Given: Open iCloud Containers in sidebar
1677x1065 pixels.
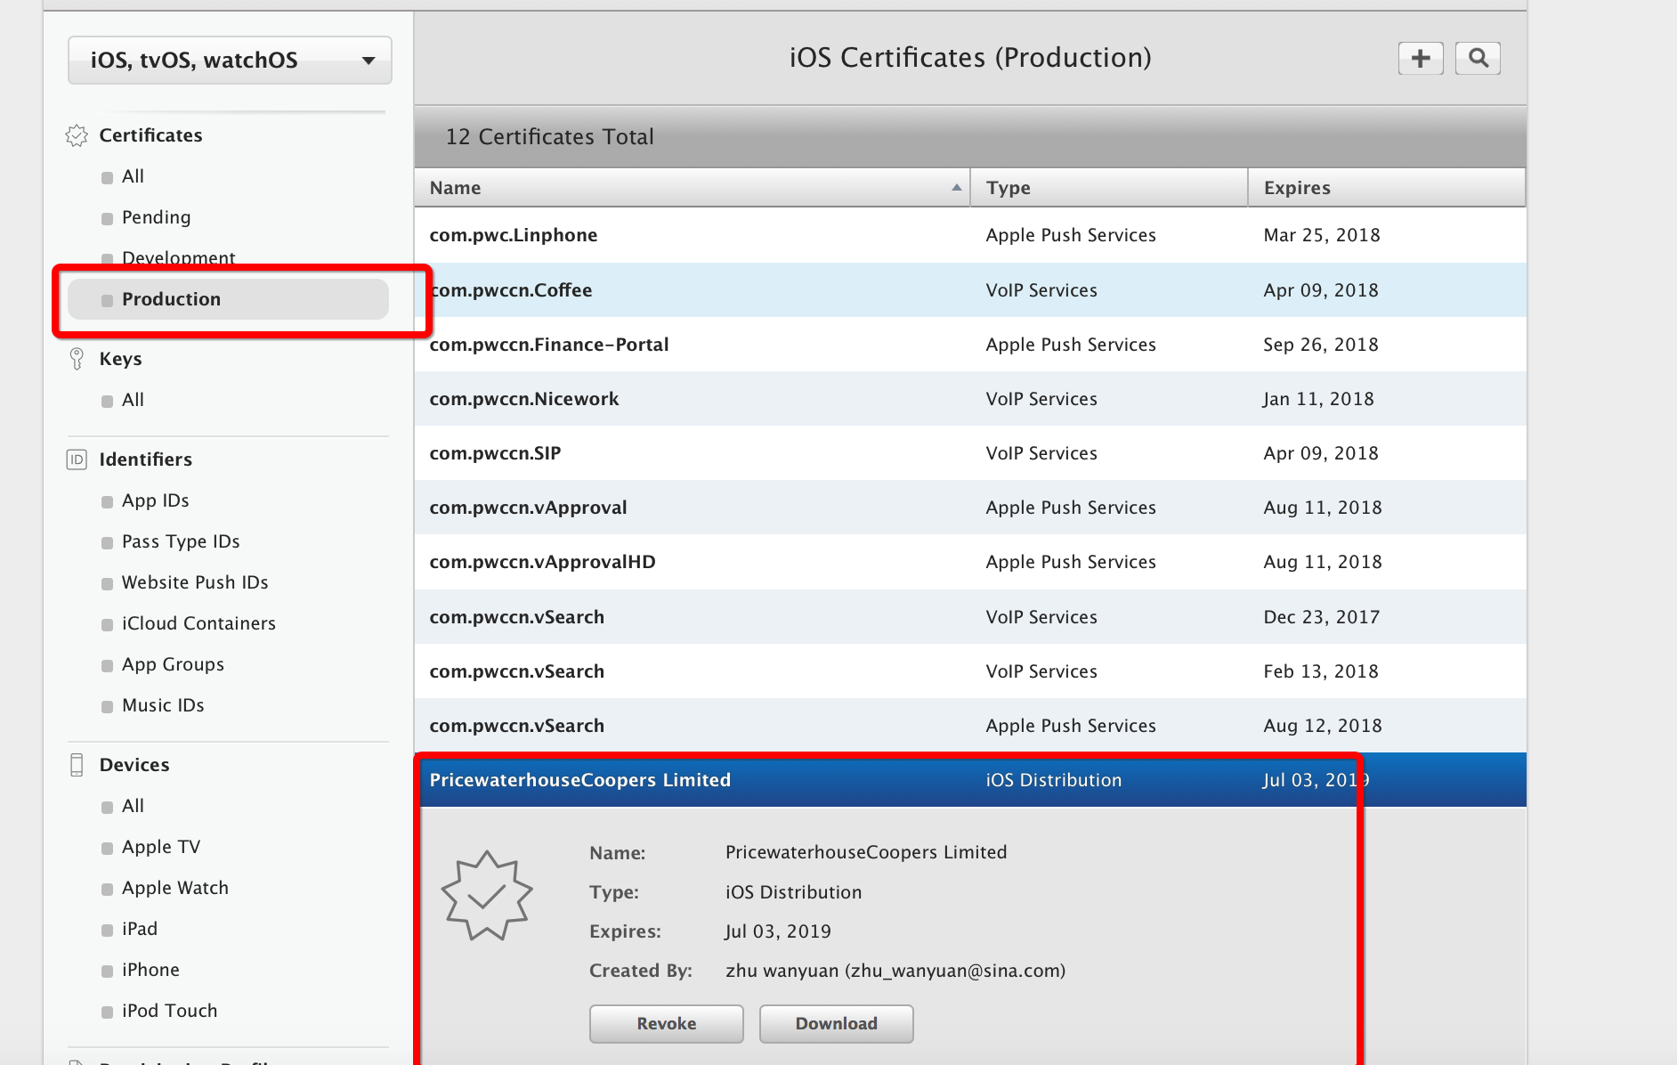Looking at the screenshot, I should (198, 623).
